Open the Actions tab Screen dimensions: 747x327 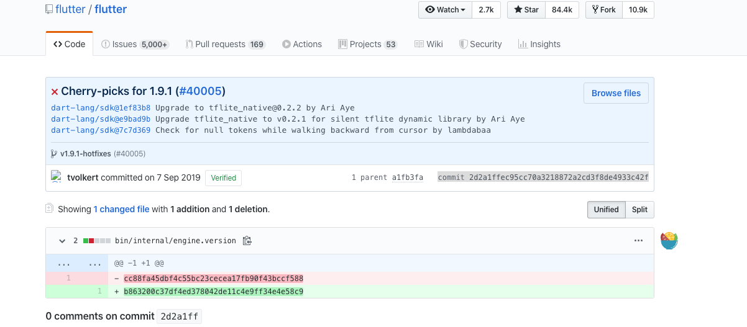[x=302, y=44]
